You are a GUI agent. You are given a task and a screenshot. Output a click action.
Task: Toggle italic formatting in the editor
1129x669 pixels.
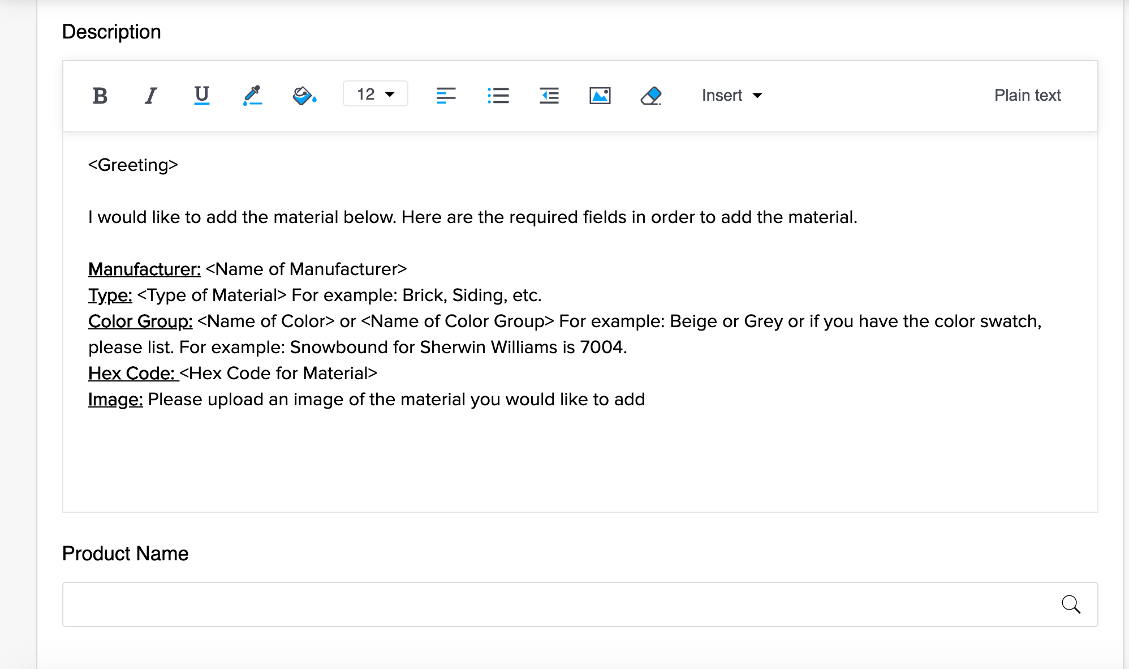point(150,96)
